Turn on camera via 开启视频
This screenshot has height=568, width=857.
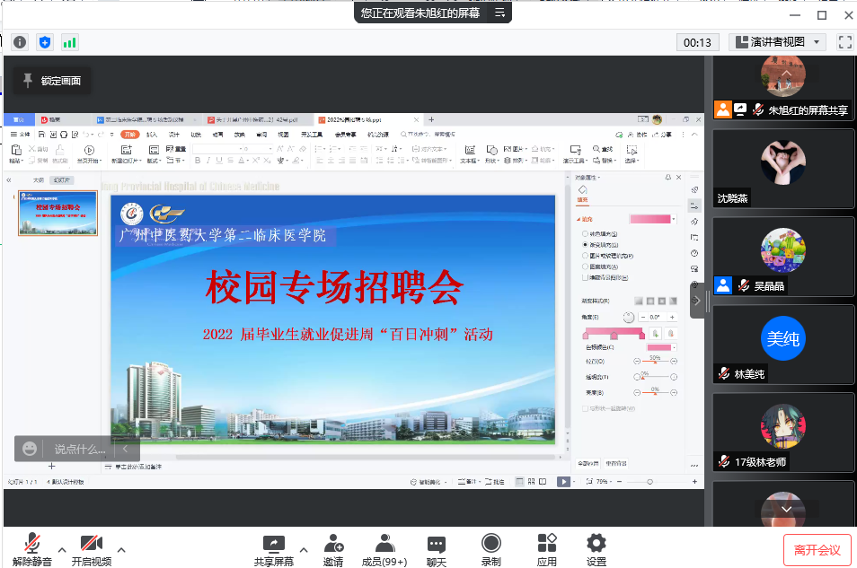(92, 549)
